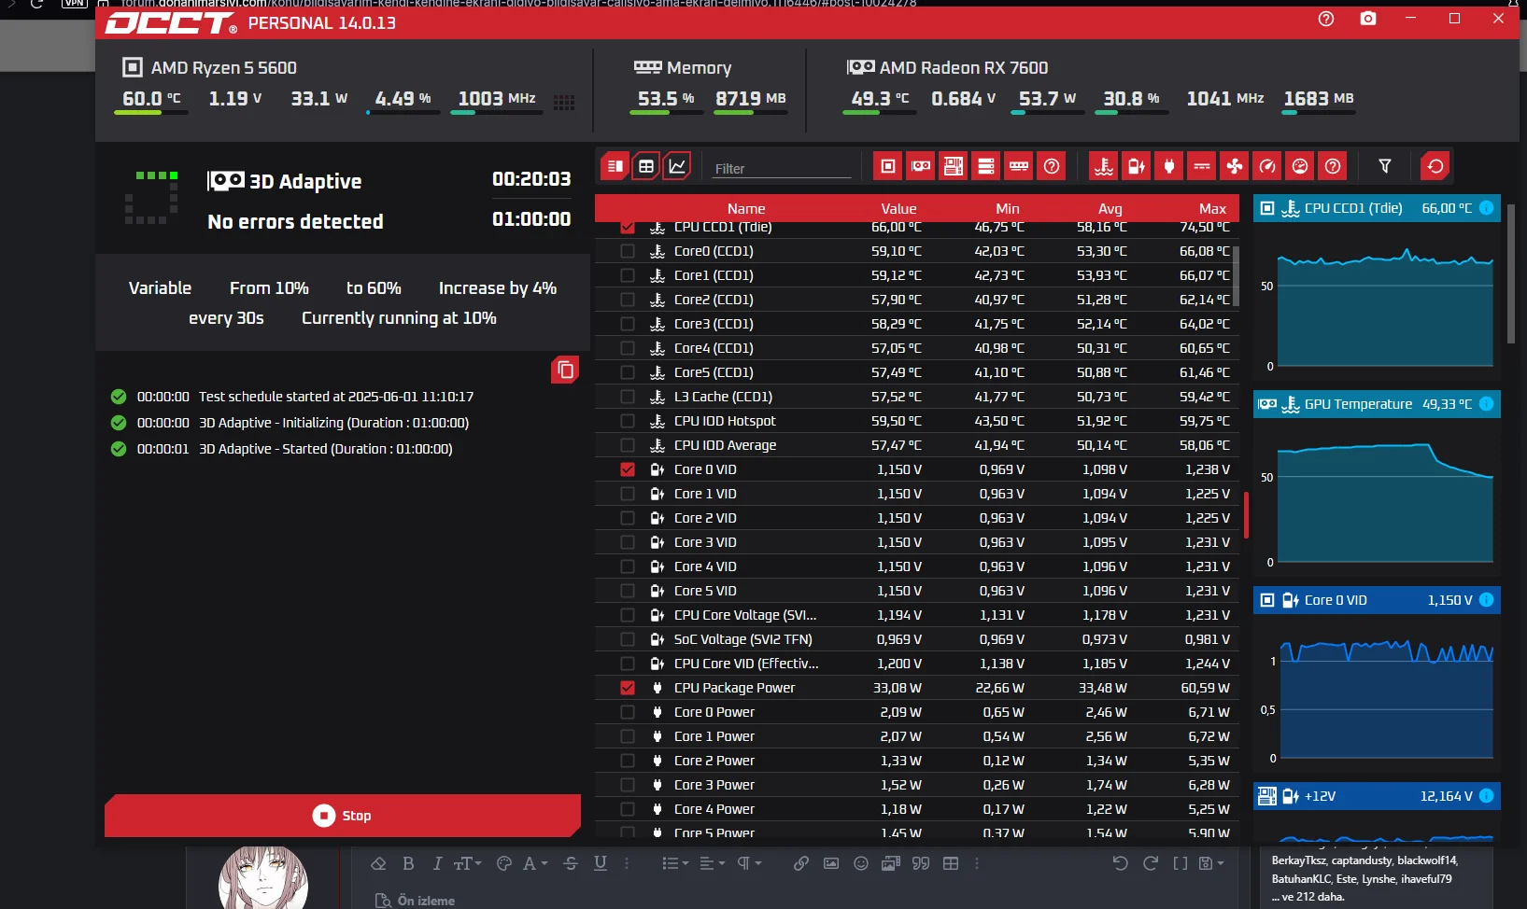1527x909 pixels.
Task: Stop the 3D Adaptive test
Action: [x=343, y=816]
